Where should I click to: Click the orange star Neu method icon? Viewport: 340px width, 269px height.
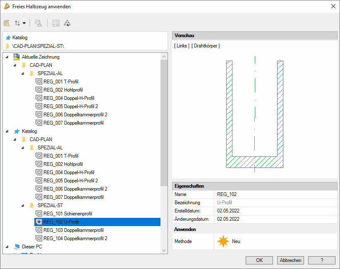pyautogui.click(x=223, y=241)
